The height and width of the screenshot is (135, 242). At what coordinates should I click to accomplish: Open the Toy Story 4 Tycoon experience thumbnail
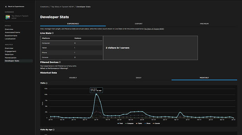pyautogui.click(x=8, y=17)
